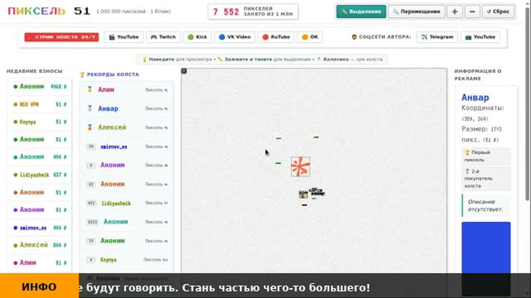This screenshot has height=298, width=531.
Task: Select lidiyasheik in the canvas records list
Action: pyautogui.click(x=127, y=203)
